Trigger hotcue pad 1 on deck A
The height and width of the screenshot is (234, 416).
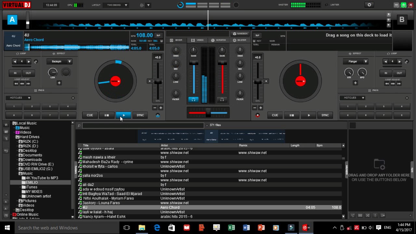coord(14,106)
